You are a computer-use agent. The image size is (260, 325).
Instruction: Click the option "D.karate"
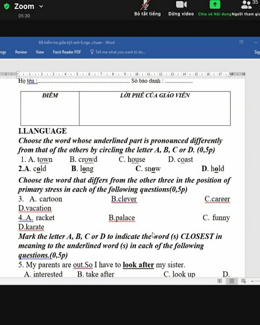click(x=31, y=227)
